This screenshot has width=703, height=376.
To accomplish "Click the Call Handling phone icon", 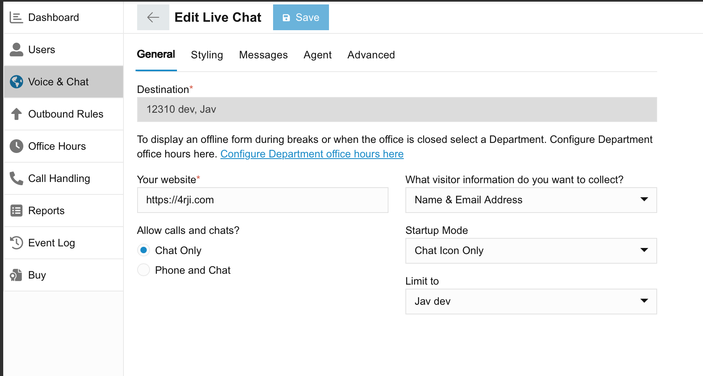I will 16,178.
